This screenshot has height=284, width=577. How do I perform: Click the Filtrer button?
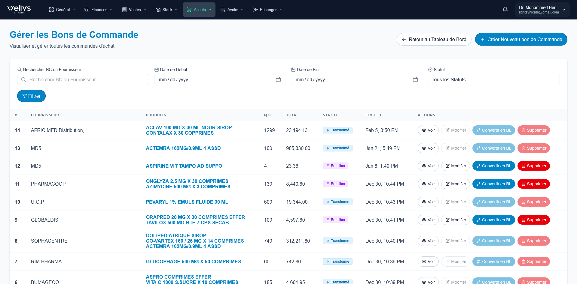tap(31, 96)
